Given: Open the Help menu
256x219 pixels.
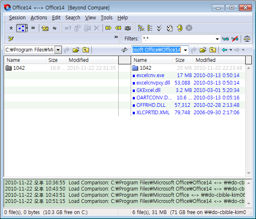Looking at the screenshot, I should [122, 18].
